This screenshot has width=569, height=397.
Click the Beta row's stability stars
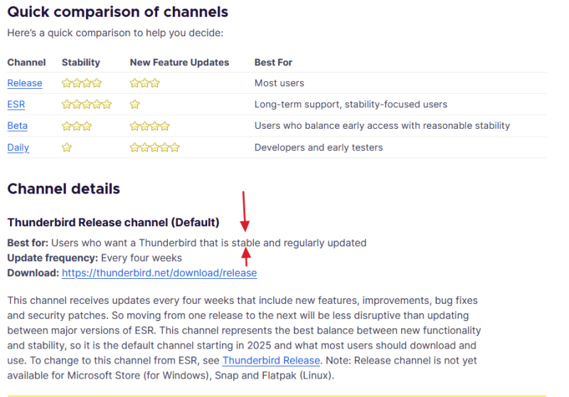pyautogui.click(x=77, y=126)
